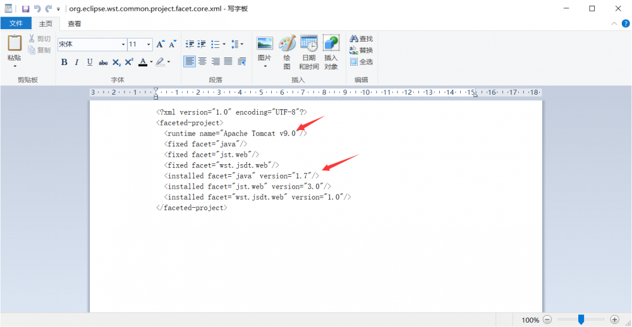Decrease font size with shrink font icon
The width and height of the screenshot is (632, 327).
tap(173, 44)
